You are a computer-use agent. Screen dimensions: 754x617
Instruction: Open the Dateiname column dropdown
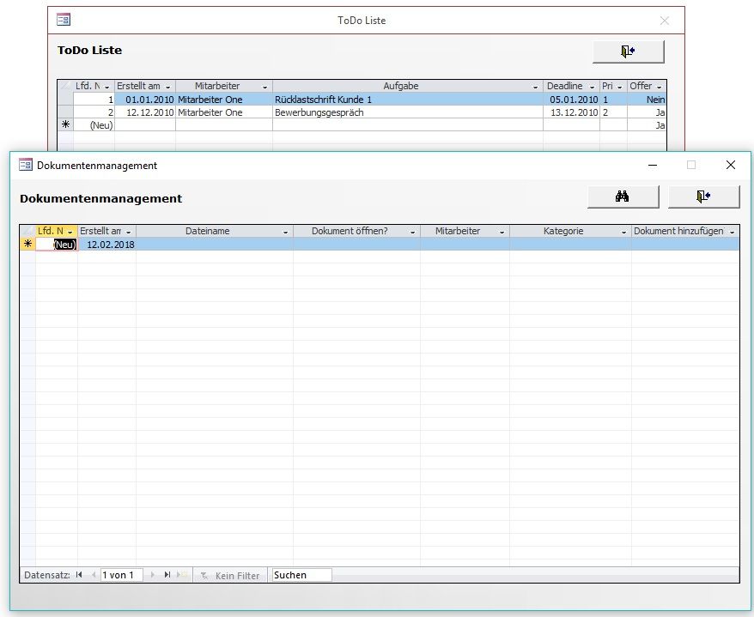click(286, 232)
